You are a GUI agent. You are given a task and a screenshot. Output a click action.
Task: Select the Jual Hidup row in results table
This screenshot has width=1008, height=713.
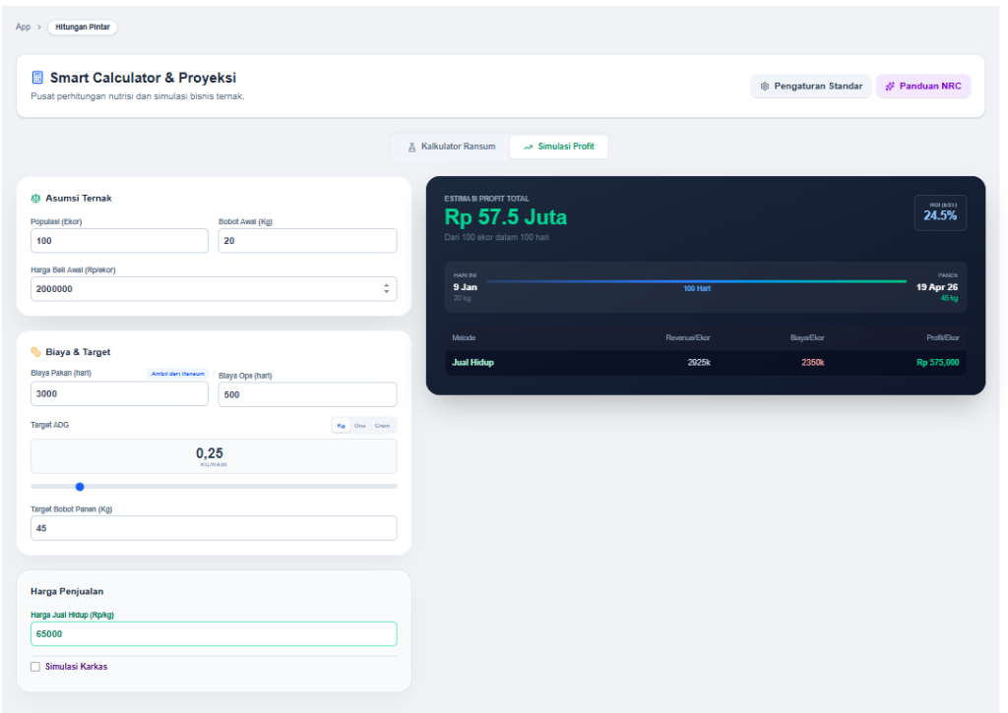point(705,363)
